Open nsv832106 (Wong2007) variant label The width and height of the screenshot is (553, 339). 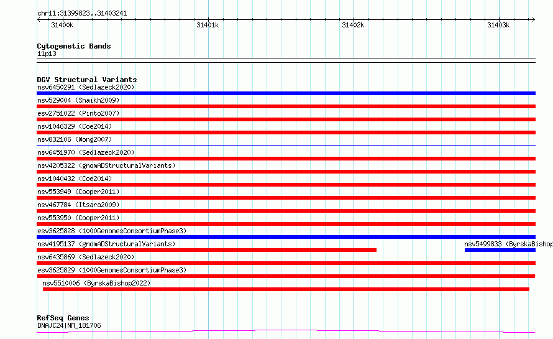(x=75, y=139)
